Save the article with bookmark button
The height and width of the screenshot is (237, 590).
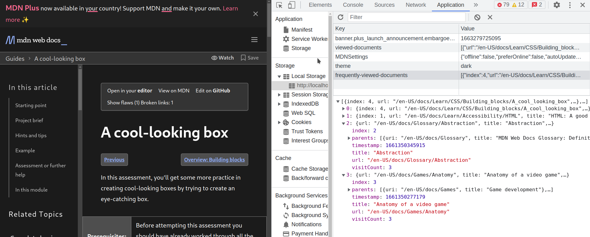[249, 58]
